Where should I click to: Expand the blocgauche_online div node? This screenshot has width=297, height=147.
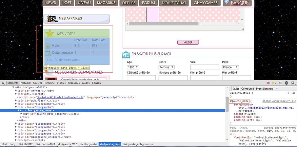[16, 137]
